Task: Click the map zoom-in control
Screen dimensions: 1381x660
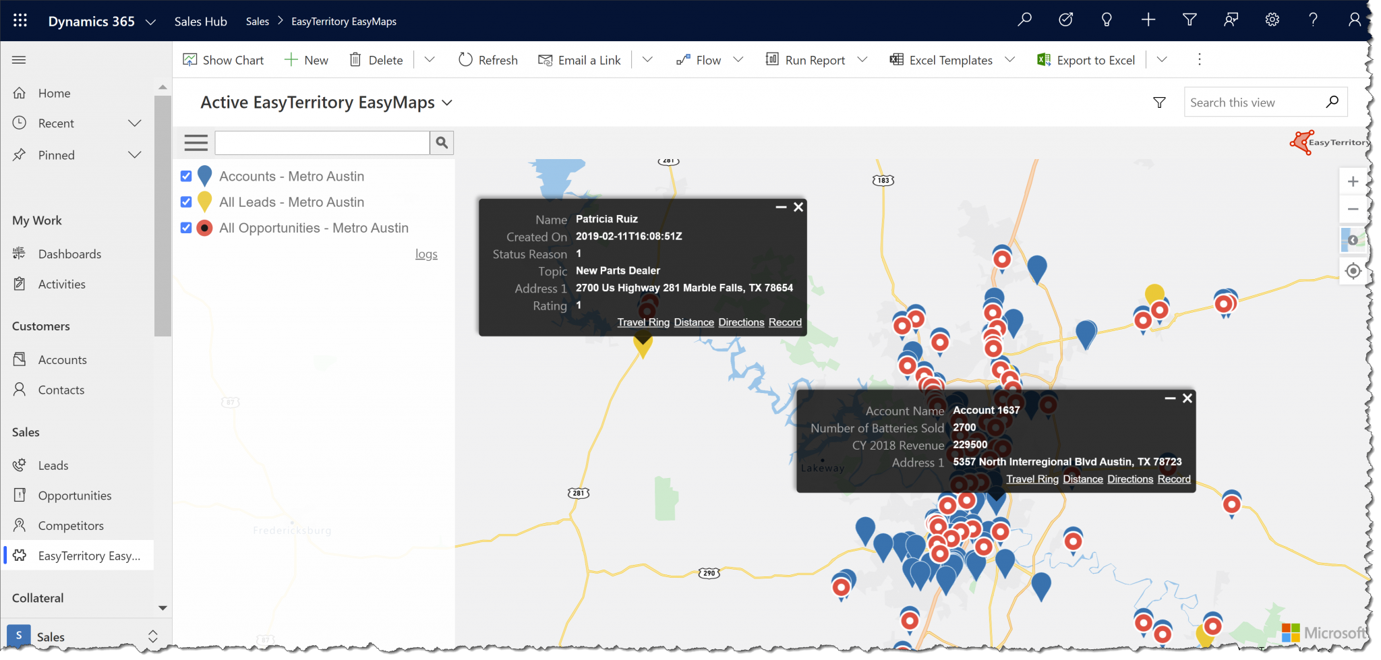Action: [1353, 181]
